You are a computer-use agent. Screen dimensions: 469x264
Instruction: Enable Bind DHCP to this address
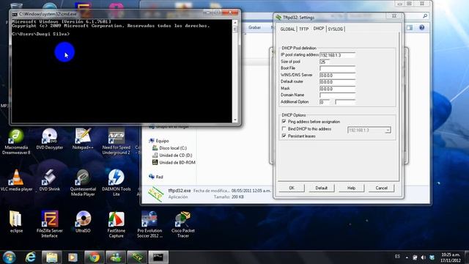point(284,129)
